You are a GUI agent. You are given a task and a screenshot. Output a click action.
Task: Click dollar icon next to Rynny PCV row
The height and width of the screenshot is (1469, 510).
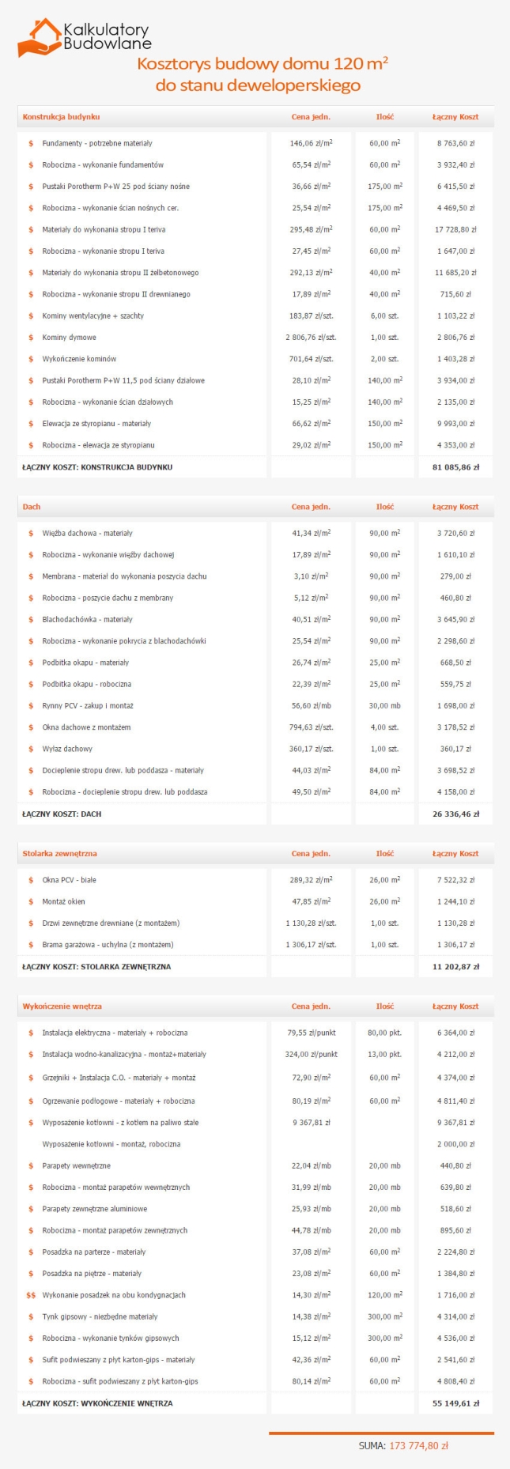pyautogui.click(x=31, y=706)
